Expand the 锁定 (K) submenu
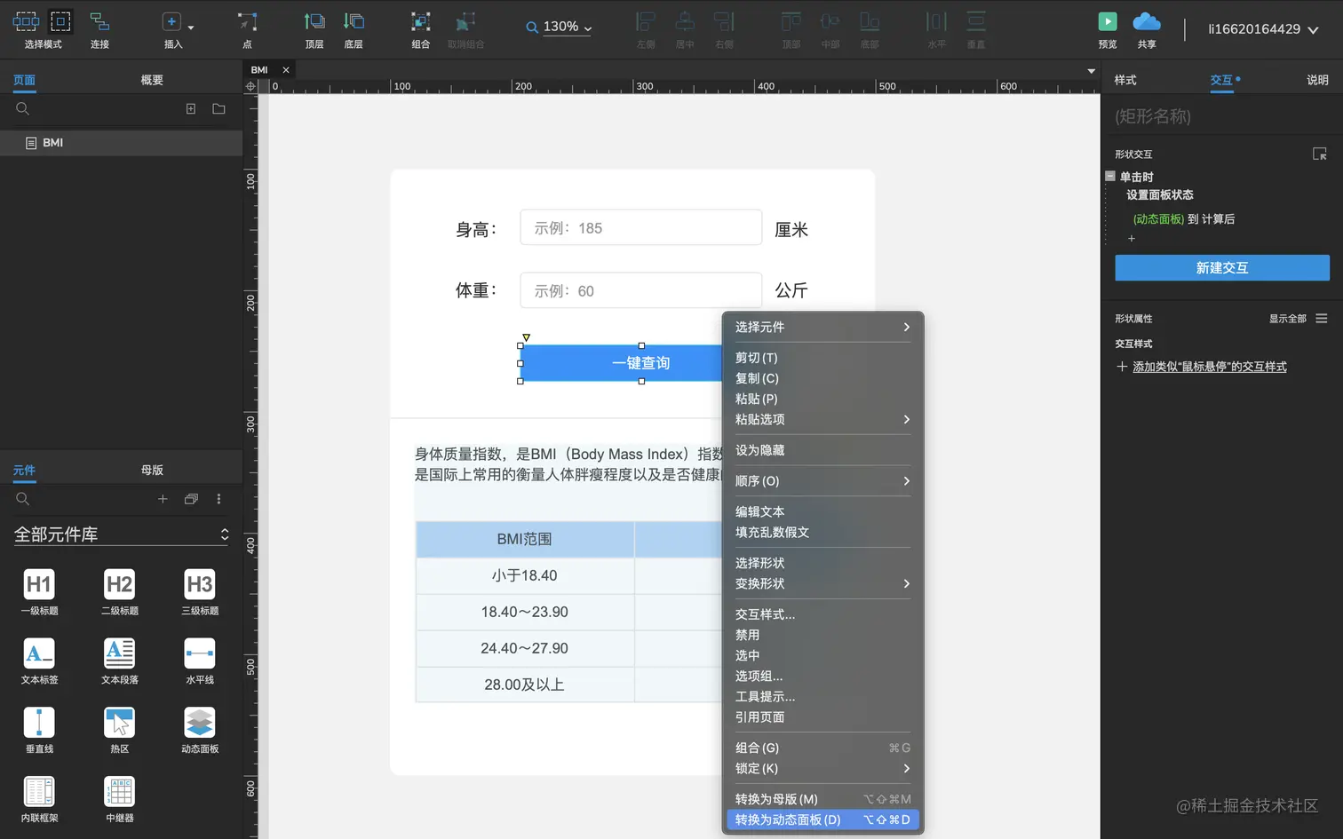Screen dimensions: 1343x839 (822, 768)
